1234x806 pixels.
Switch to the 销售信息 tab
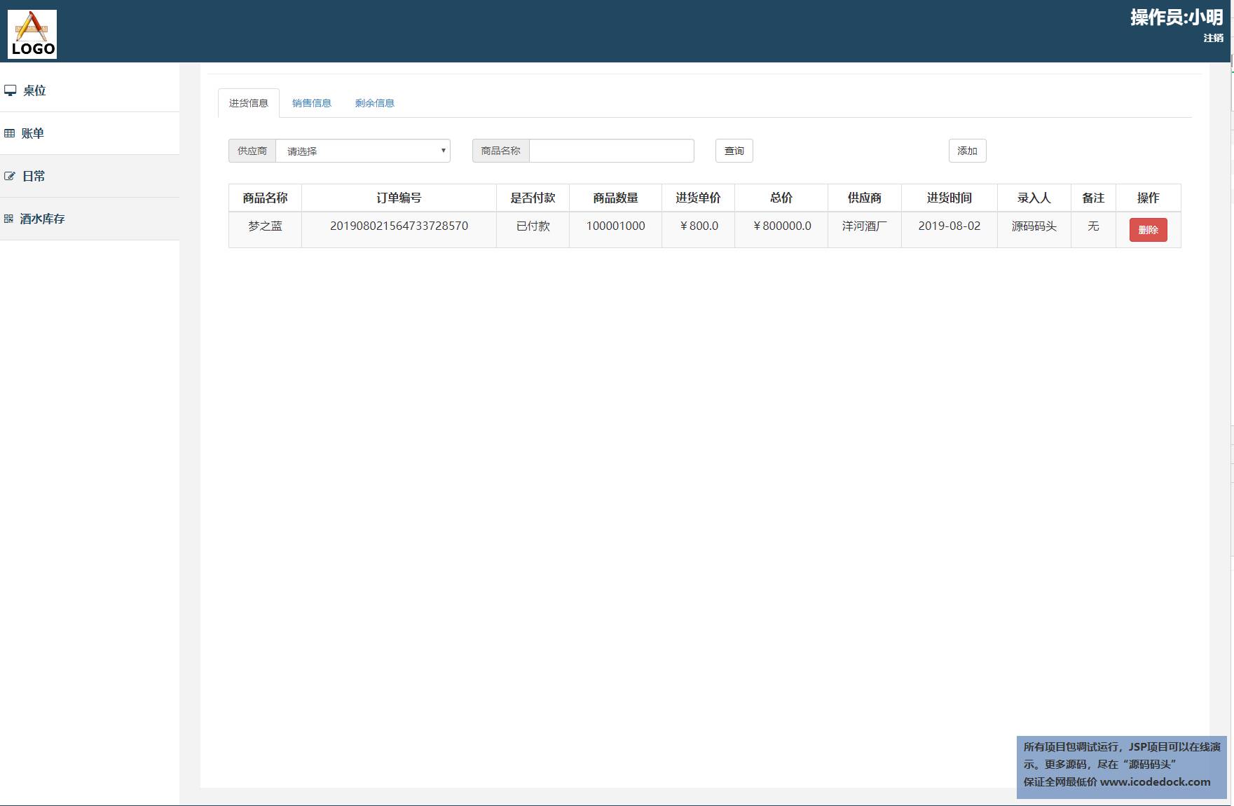[x=312, y=103]
